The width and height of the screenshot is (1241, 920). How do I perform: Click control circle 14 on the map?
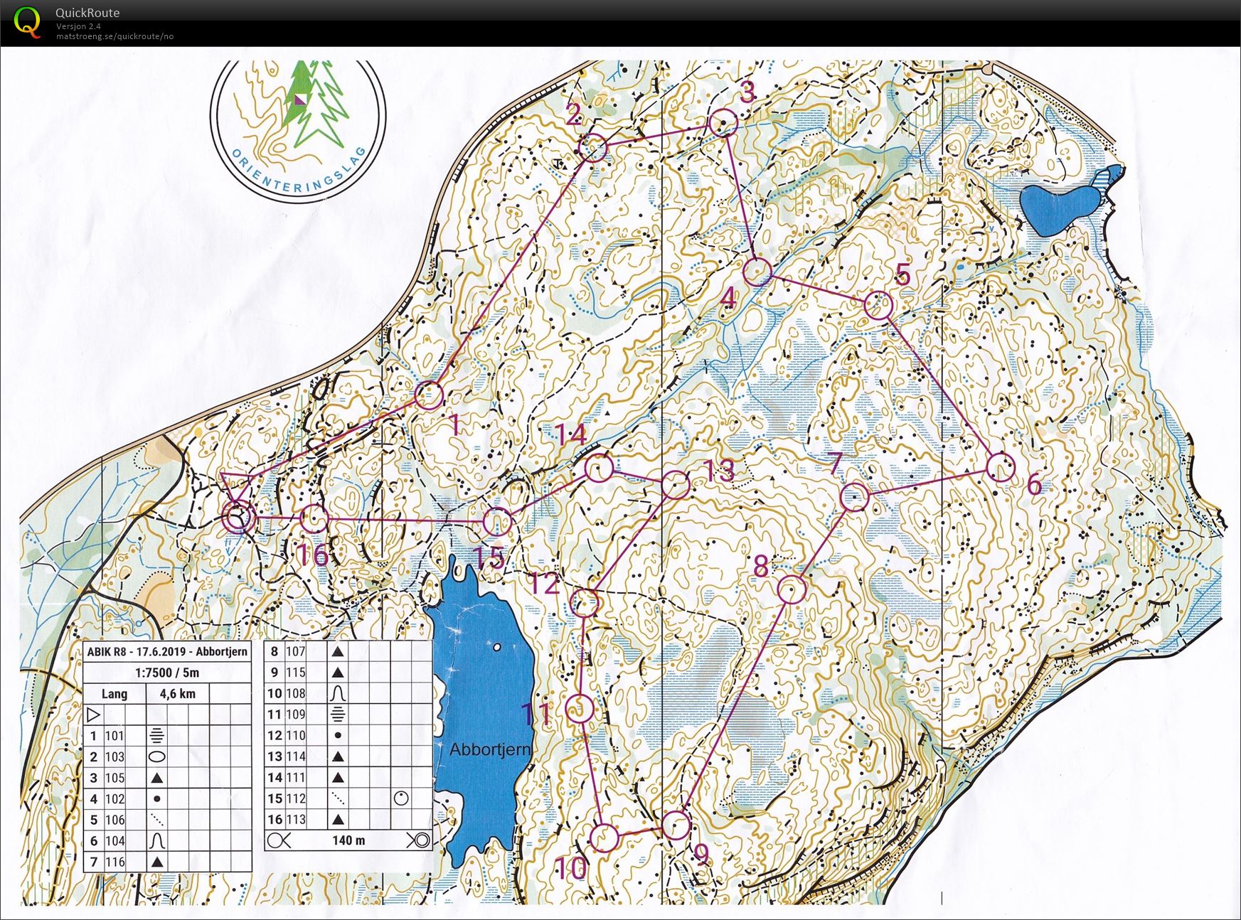coord(599,468)
